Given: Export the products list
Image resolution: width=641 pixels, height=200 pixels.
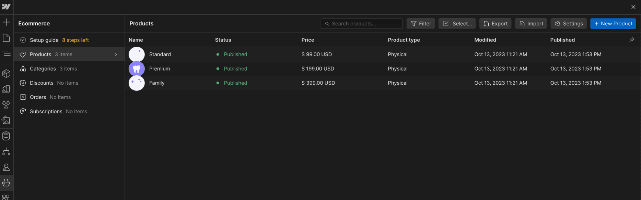Looking at the screenshot, I should (495, 24).
